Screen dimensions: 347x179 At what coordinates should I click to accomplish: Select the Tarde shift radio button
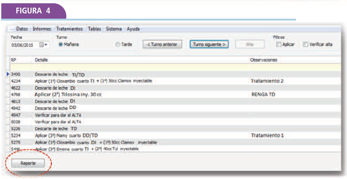click(118, 45)
